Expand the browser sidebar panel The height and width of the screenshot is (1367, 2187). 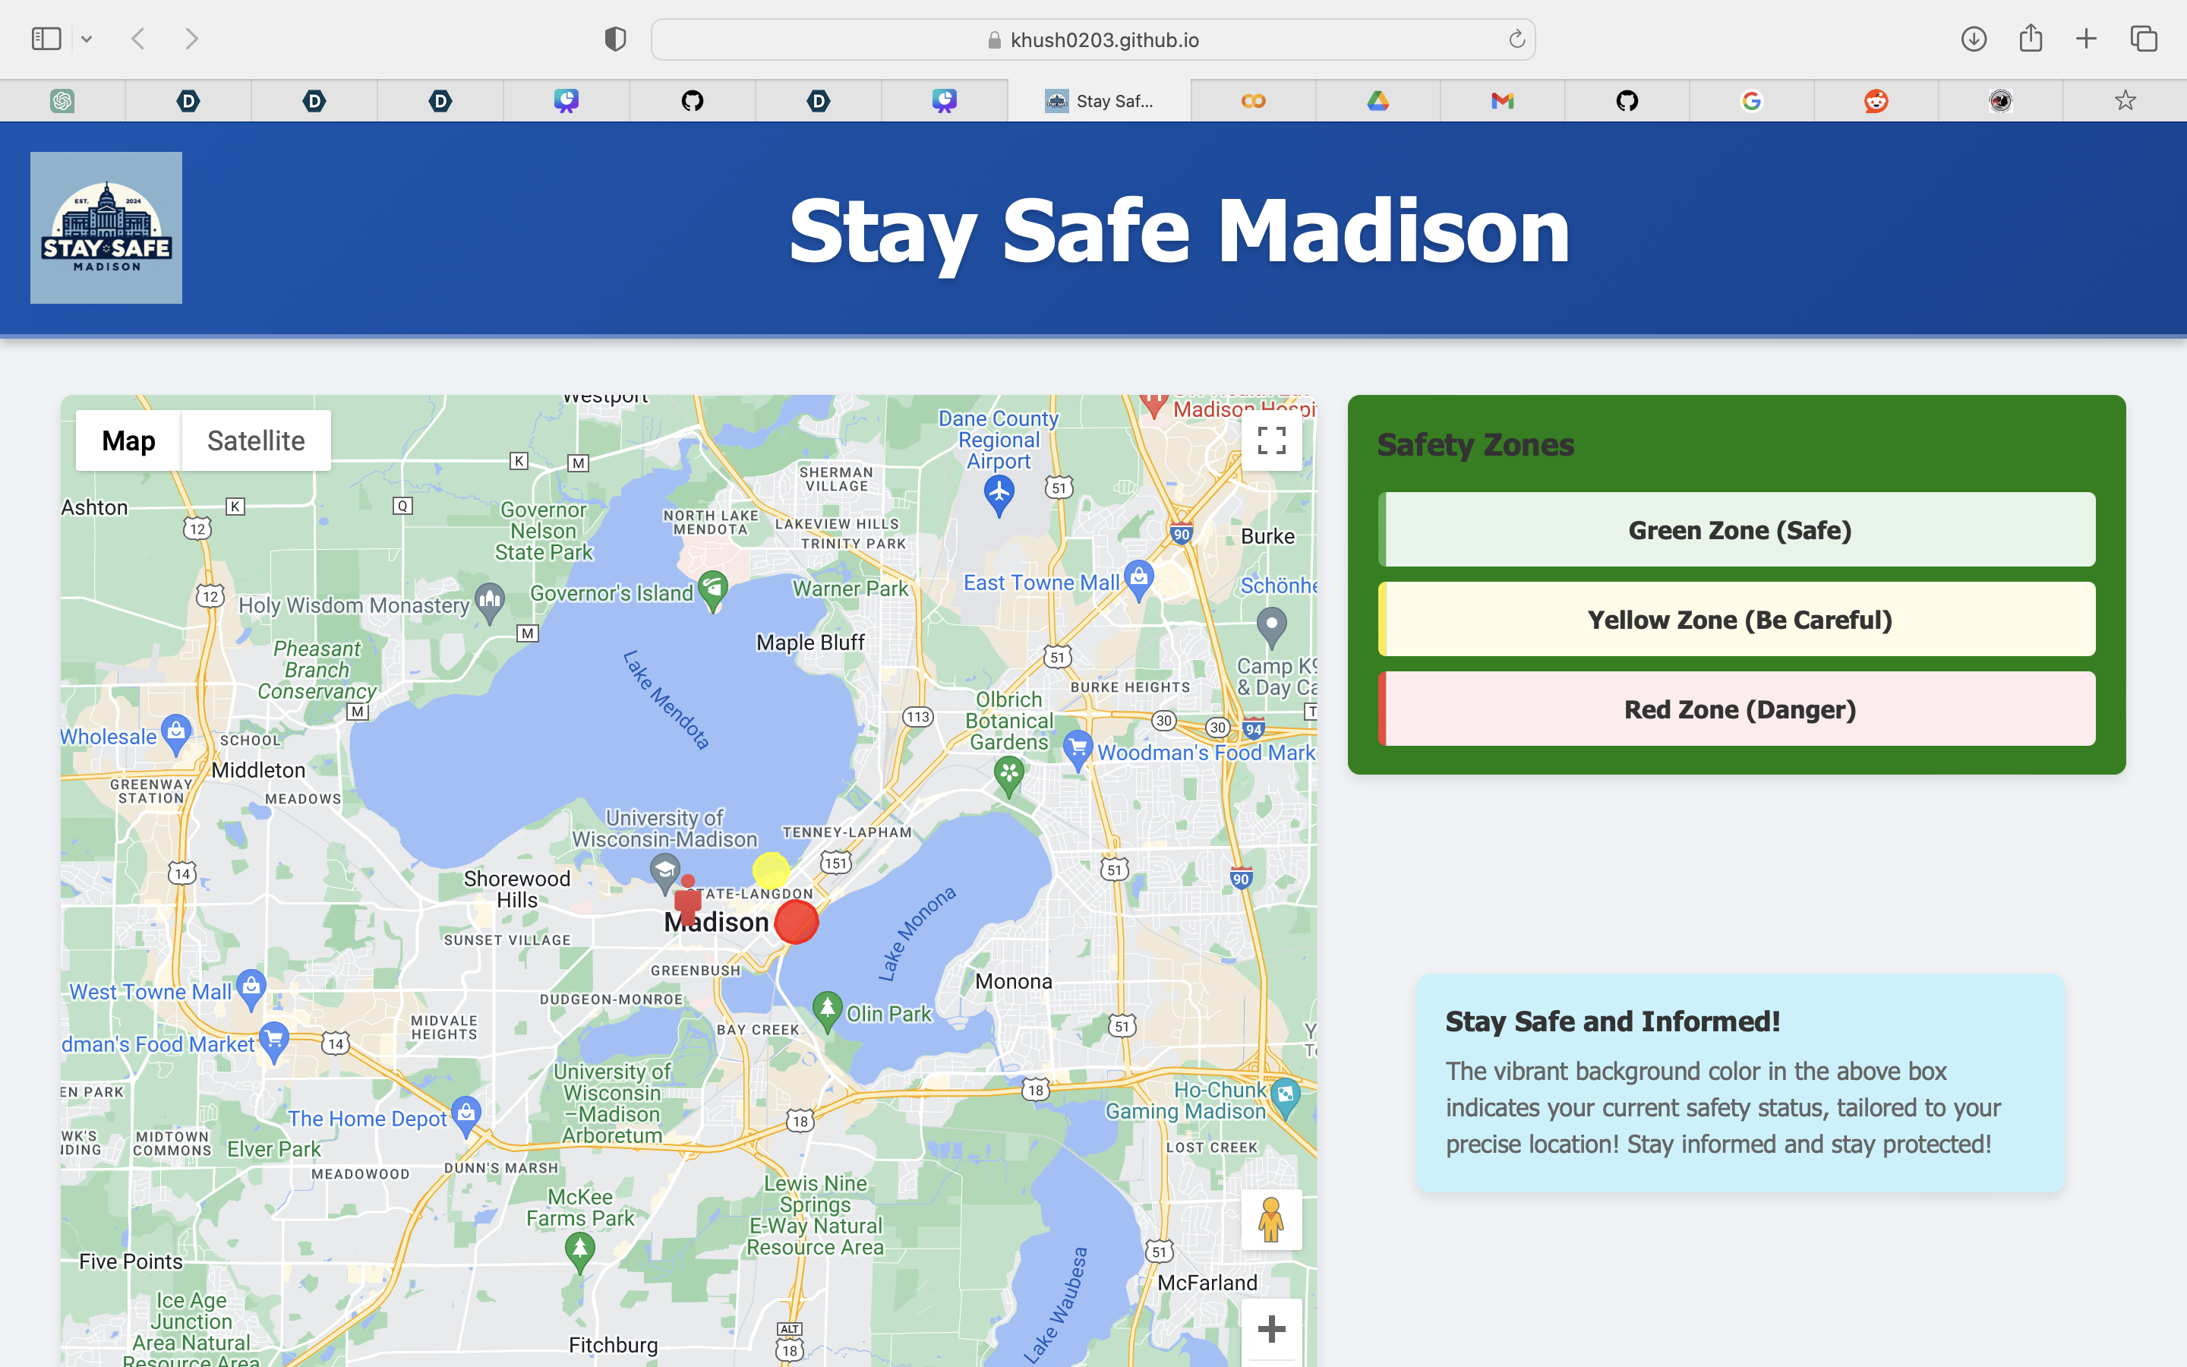(x=46, y=39)
